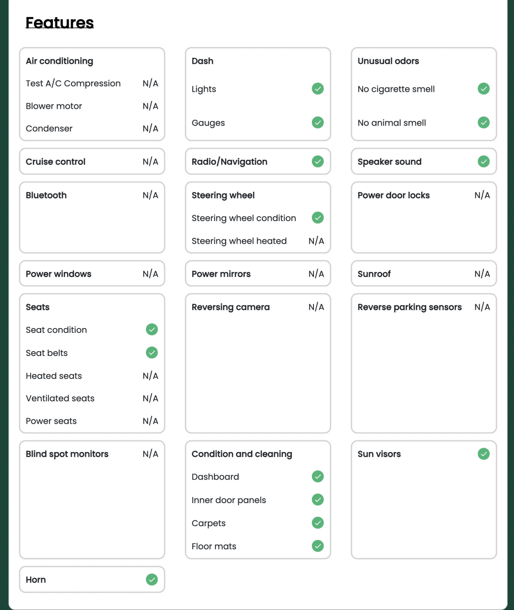This screenshot has width=514, height=610.
Task: Click the Gauges green checkmark icon
Action: click(318, 123)
